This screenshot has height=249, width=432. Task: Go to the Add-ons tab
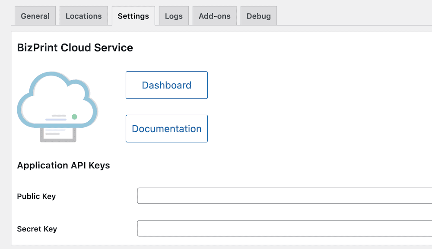(215, 16)
